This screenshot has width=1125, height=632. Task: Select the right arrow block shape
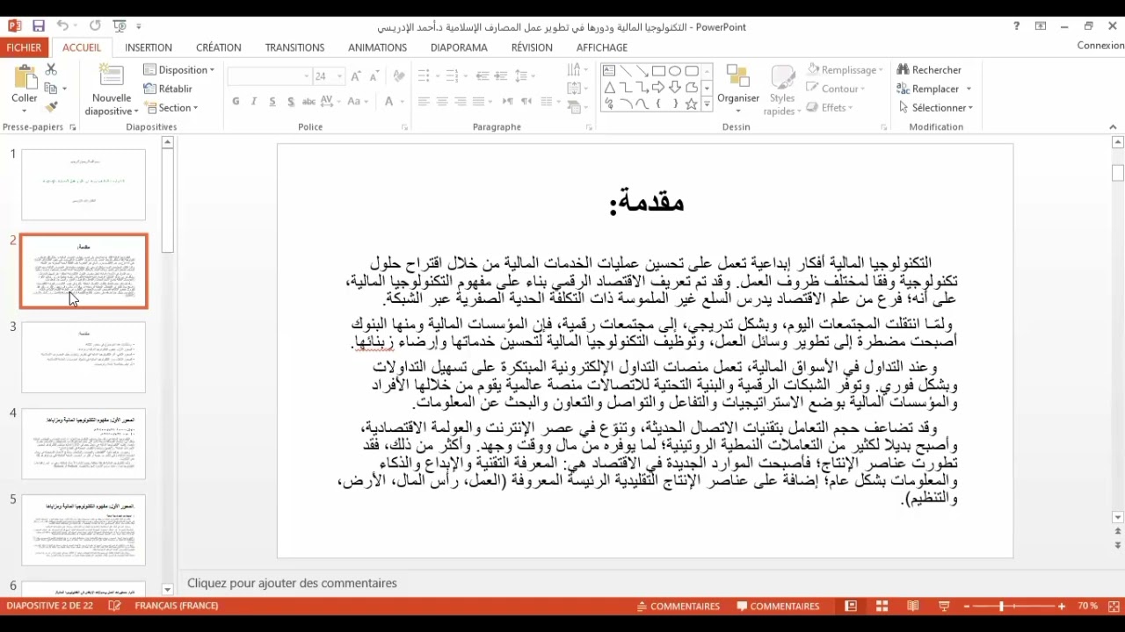click(658, 88)
